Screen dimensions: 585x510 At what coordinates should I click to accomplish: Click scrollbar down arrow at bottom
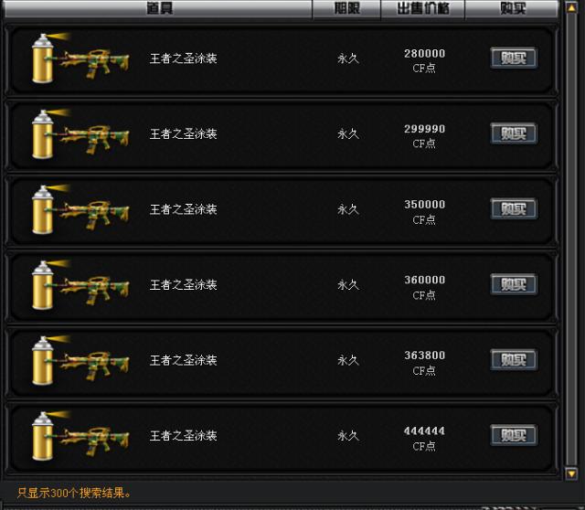tap(571, 473)
